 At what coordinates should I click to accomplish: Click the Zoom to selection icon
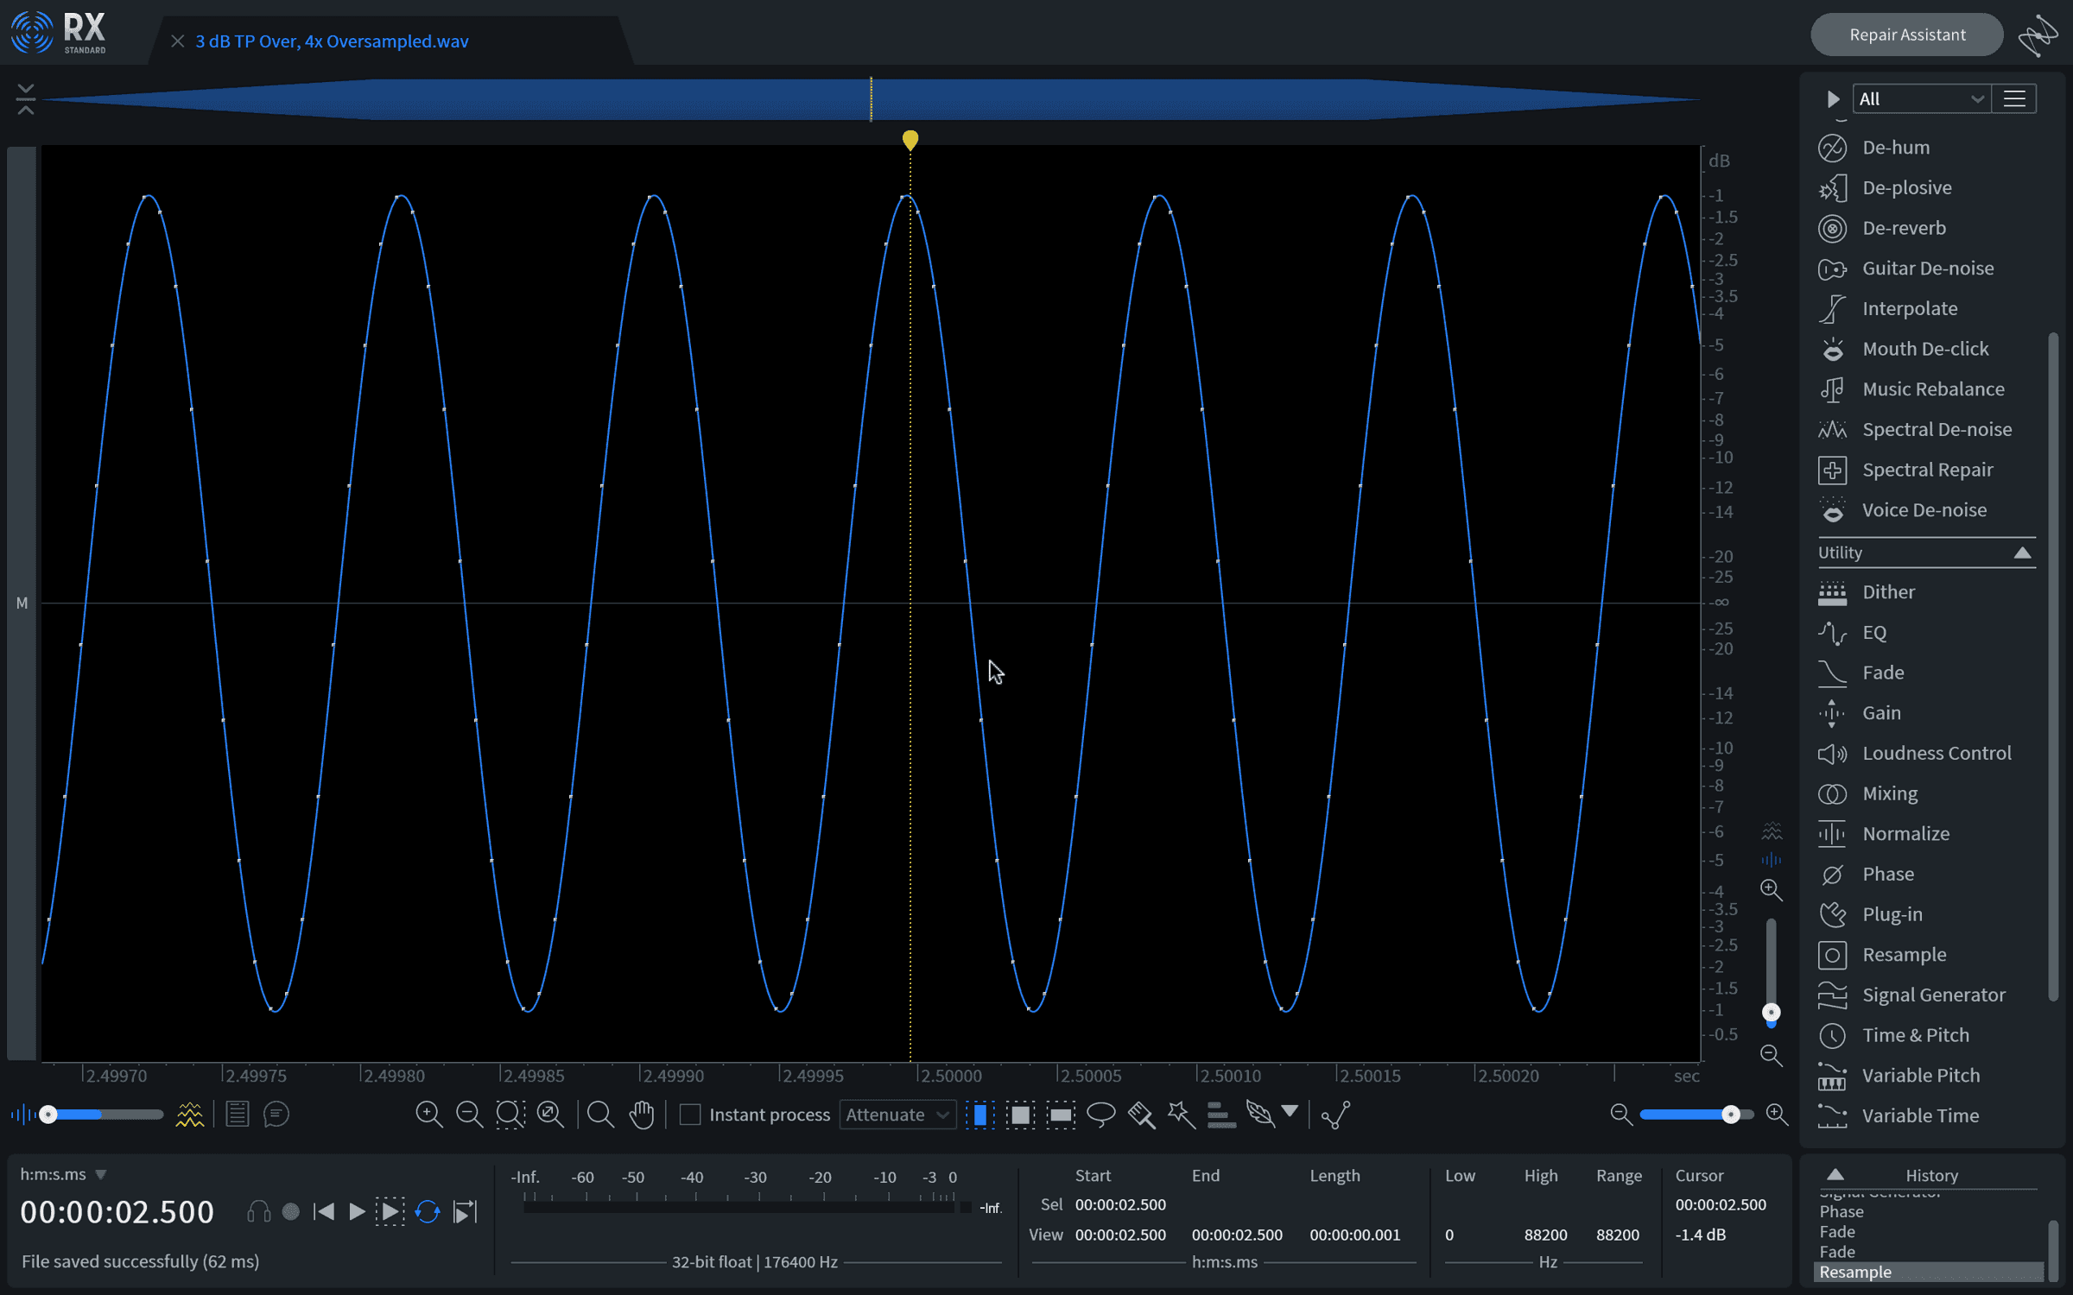pyautogui.click(x=510, y=1115)
